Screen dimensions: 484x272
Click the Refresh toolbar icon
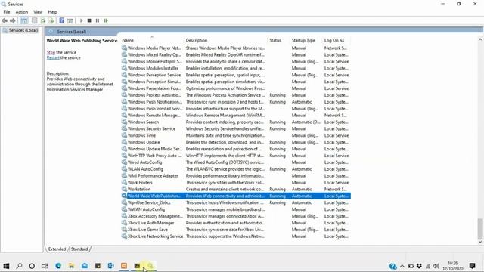(x=43, y=20)
